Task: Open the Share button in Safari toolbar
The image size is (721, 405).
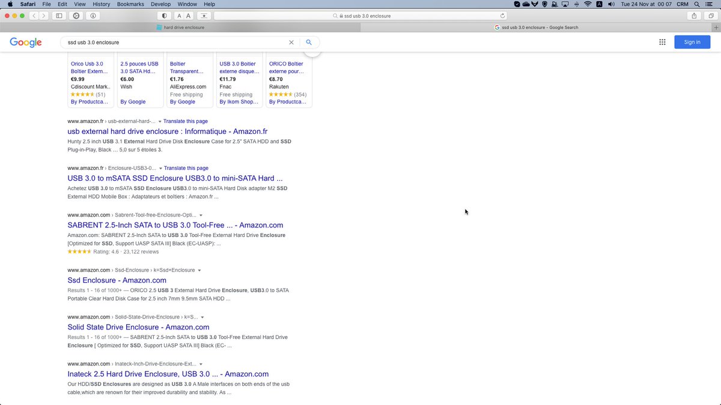Action: [695, 16]
